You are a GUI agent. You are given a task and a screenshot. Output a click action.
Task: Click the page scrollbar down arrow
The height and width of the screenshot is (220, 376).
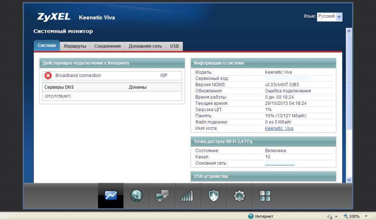coord(349,180)
